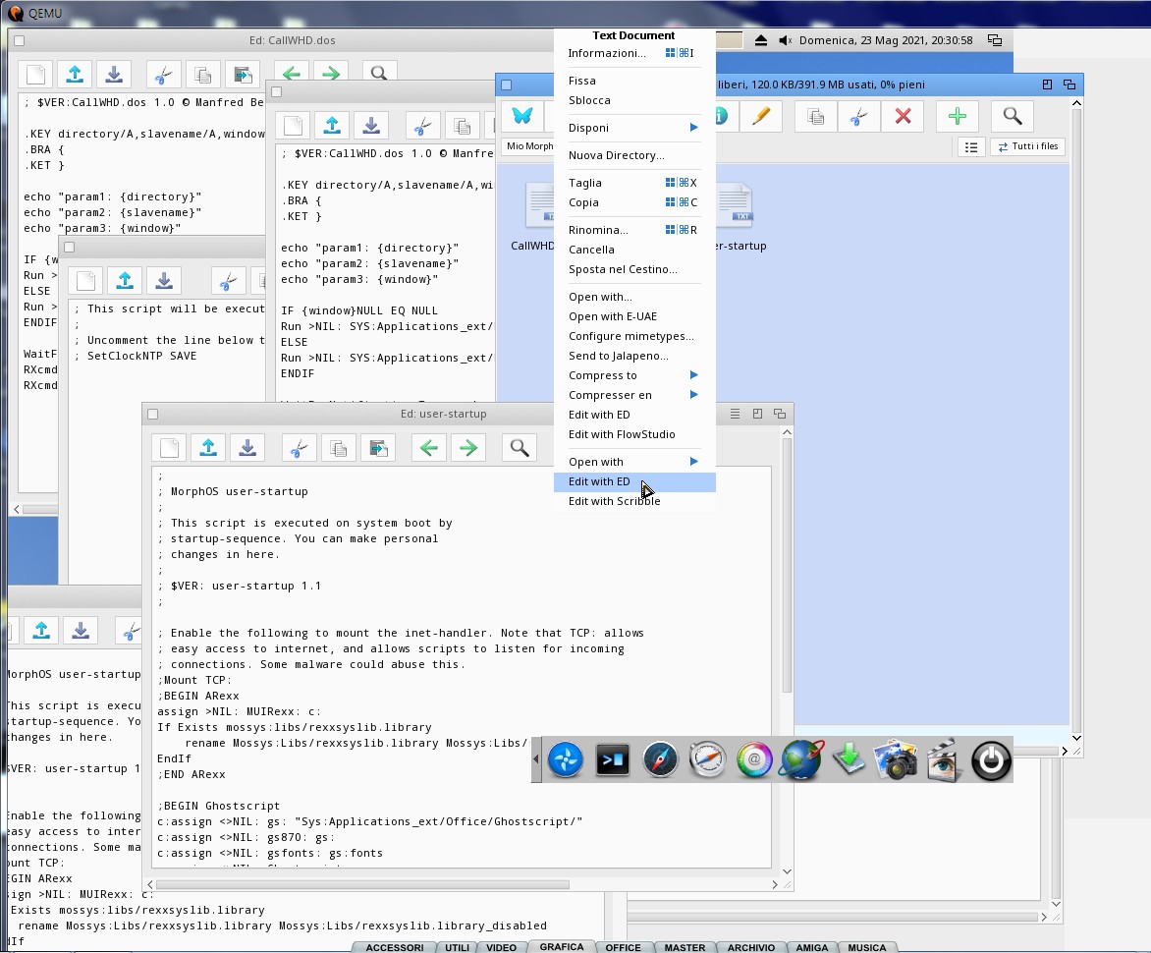Launch the terminal shell from the dock
The height and width of the screenshot is (953, 1151).
point(612,760)
